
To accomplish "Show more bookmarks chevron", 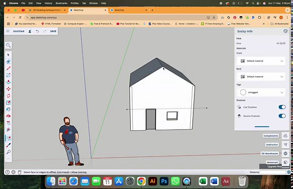I will pyautogui.click(x=263, y=24).
